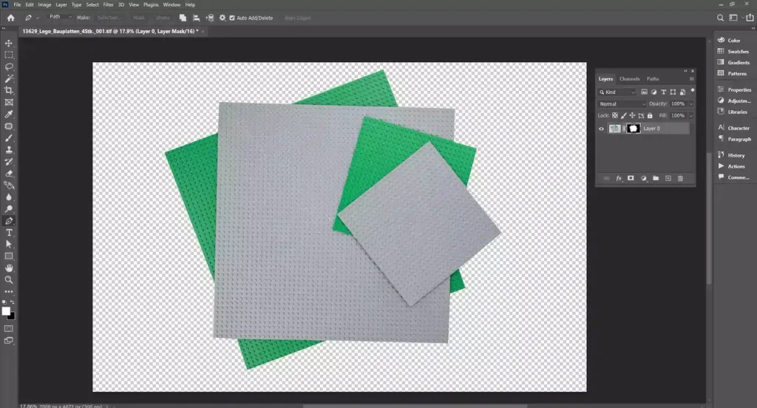Select the Crop tool
This screenshot has width=757, height=408.
tap(9, 90)
